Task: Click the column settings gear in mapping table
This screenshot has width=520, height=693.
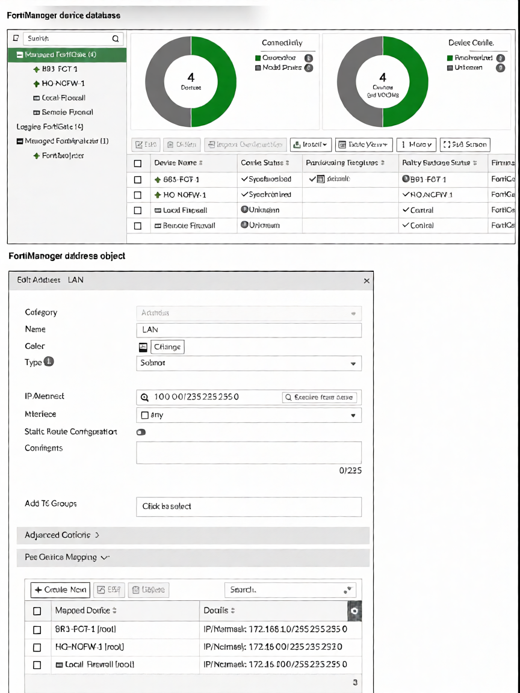Action: click(x=355, y=611)
